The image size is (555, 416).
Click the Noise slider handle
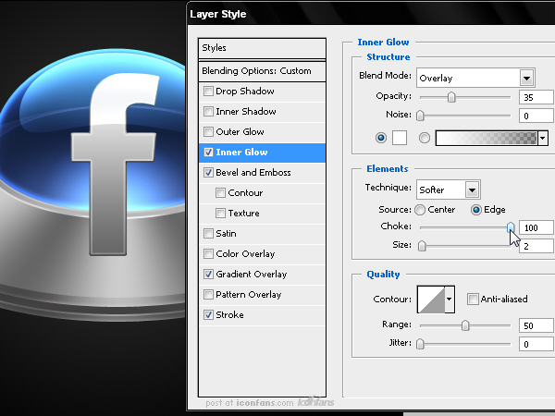[x=420, y=116]
